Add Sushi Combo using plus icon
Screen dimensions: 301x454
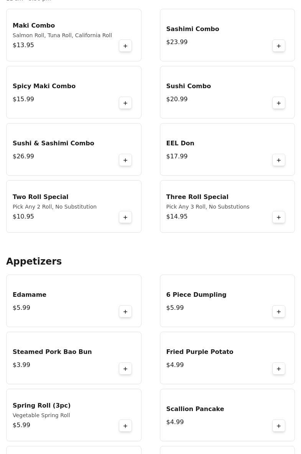(279, 103)
